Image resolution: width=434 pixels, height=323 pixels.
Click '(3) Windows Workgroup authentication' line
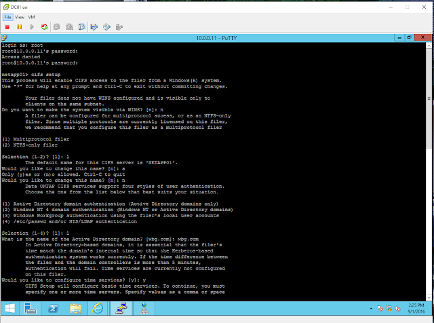click(x=111, y=216)
